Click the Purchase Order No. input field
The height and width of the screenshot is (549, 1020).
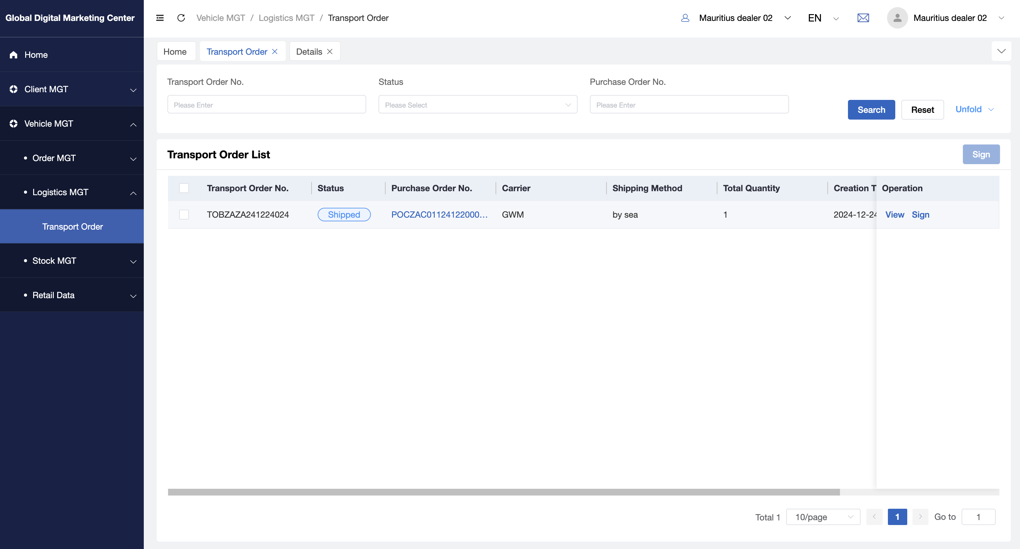(689, 105)
